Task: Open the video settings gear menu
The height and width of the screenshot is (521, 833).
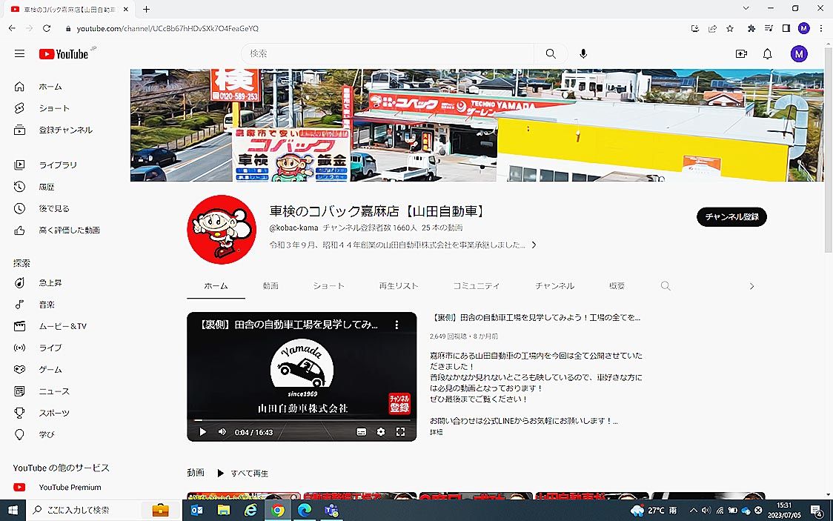Action: (x=381, y=432)
